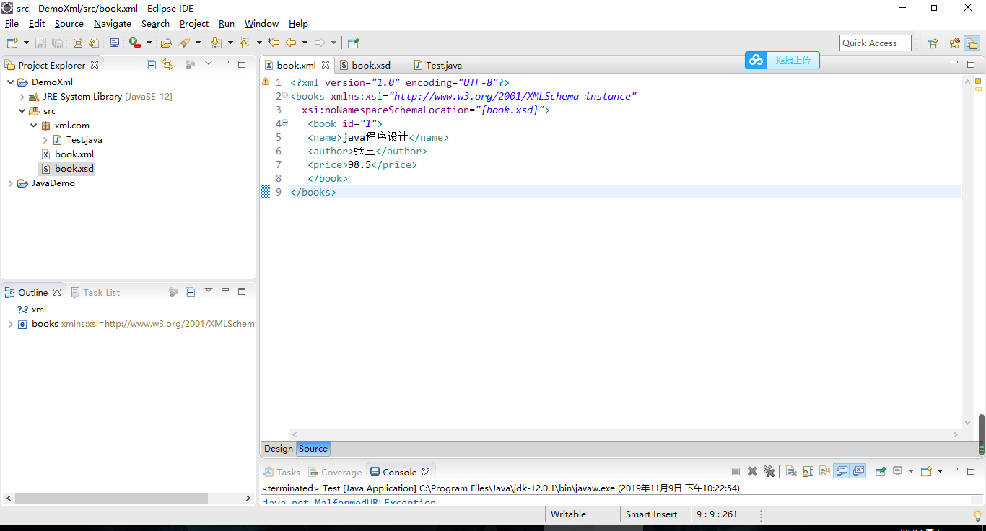Open the New wizard dropdown arrow
This screenshot has height=531, width=986.
tap(26, 43)
